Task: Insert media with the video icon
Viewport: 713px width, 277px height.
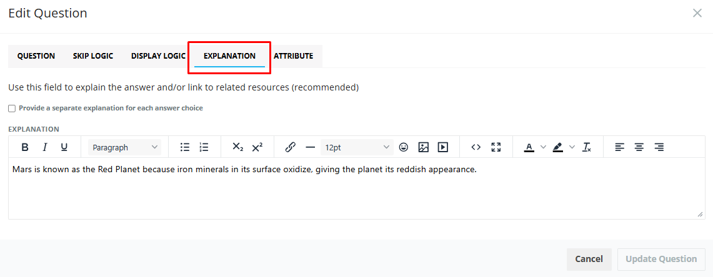Action: click(x=443, y=147)
